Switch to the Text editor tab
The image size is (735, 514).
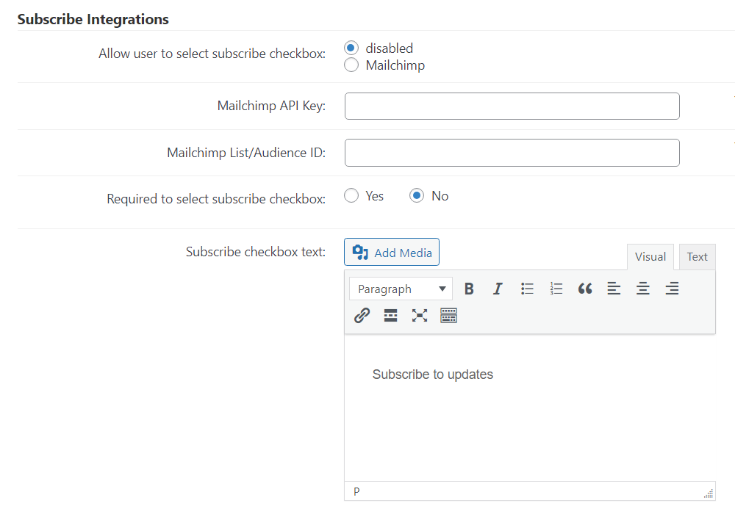(697, 256)
